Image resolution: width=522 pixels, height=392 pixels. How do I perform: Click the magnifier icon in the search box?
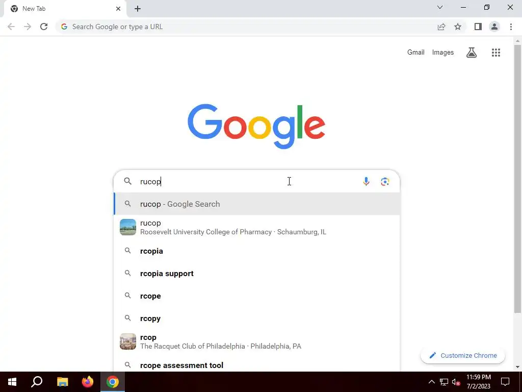(128, 181)
